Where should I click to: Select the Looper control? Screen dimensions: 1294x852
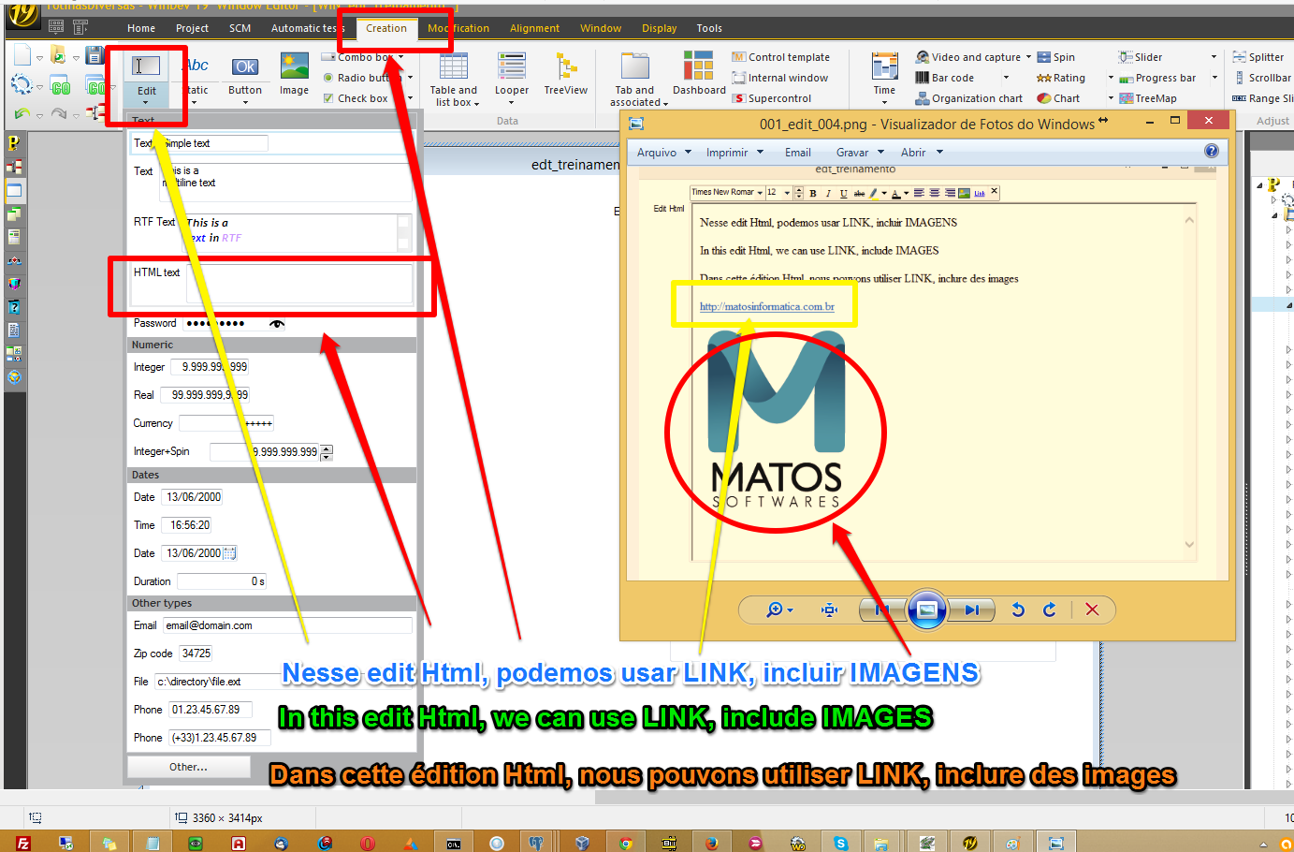click(x=512, y=75)
